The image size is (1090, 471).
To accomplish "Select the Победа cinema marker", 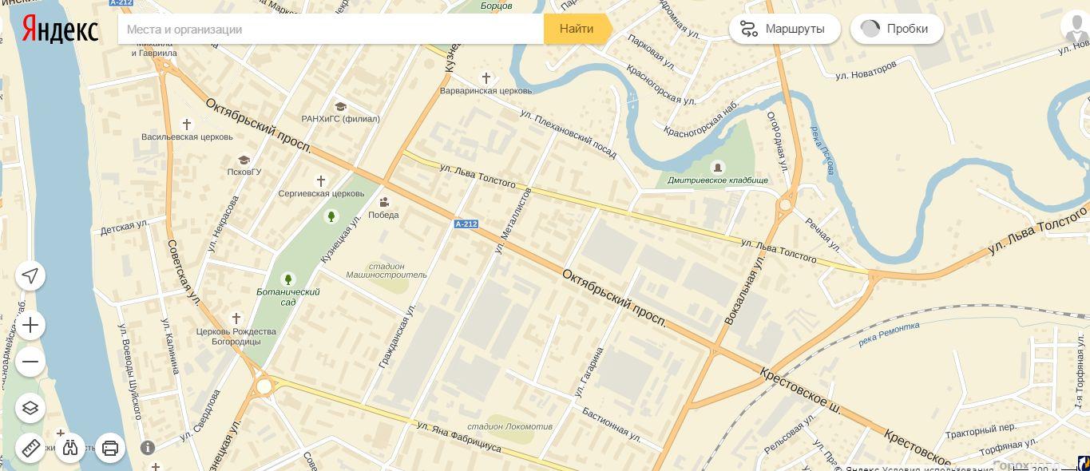I will 384,202.
